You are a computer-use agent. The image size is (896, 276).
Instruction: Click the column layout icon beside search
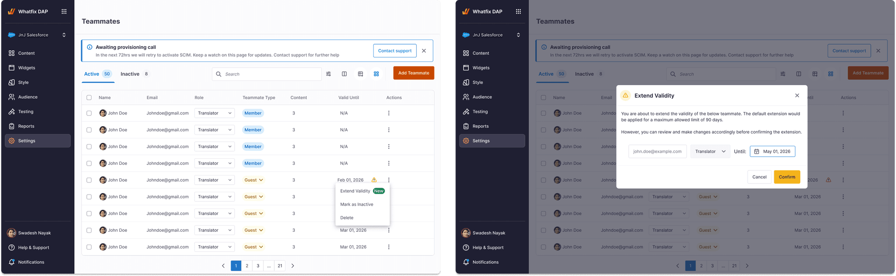click(344, 74)
